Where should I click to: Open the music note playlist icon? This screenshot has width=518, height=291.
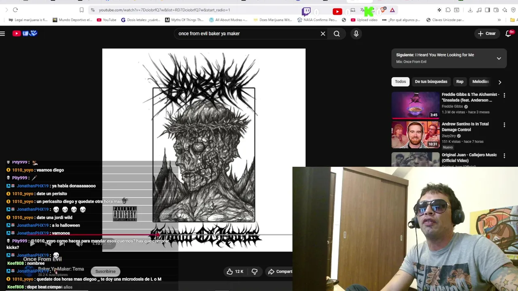click(479, 10)
